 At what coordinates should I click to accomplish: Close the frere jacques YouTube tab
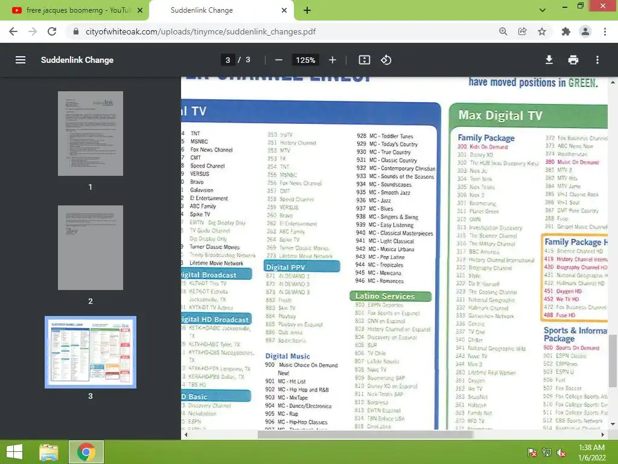point(140,10)
